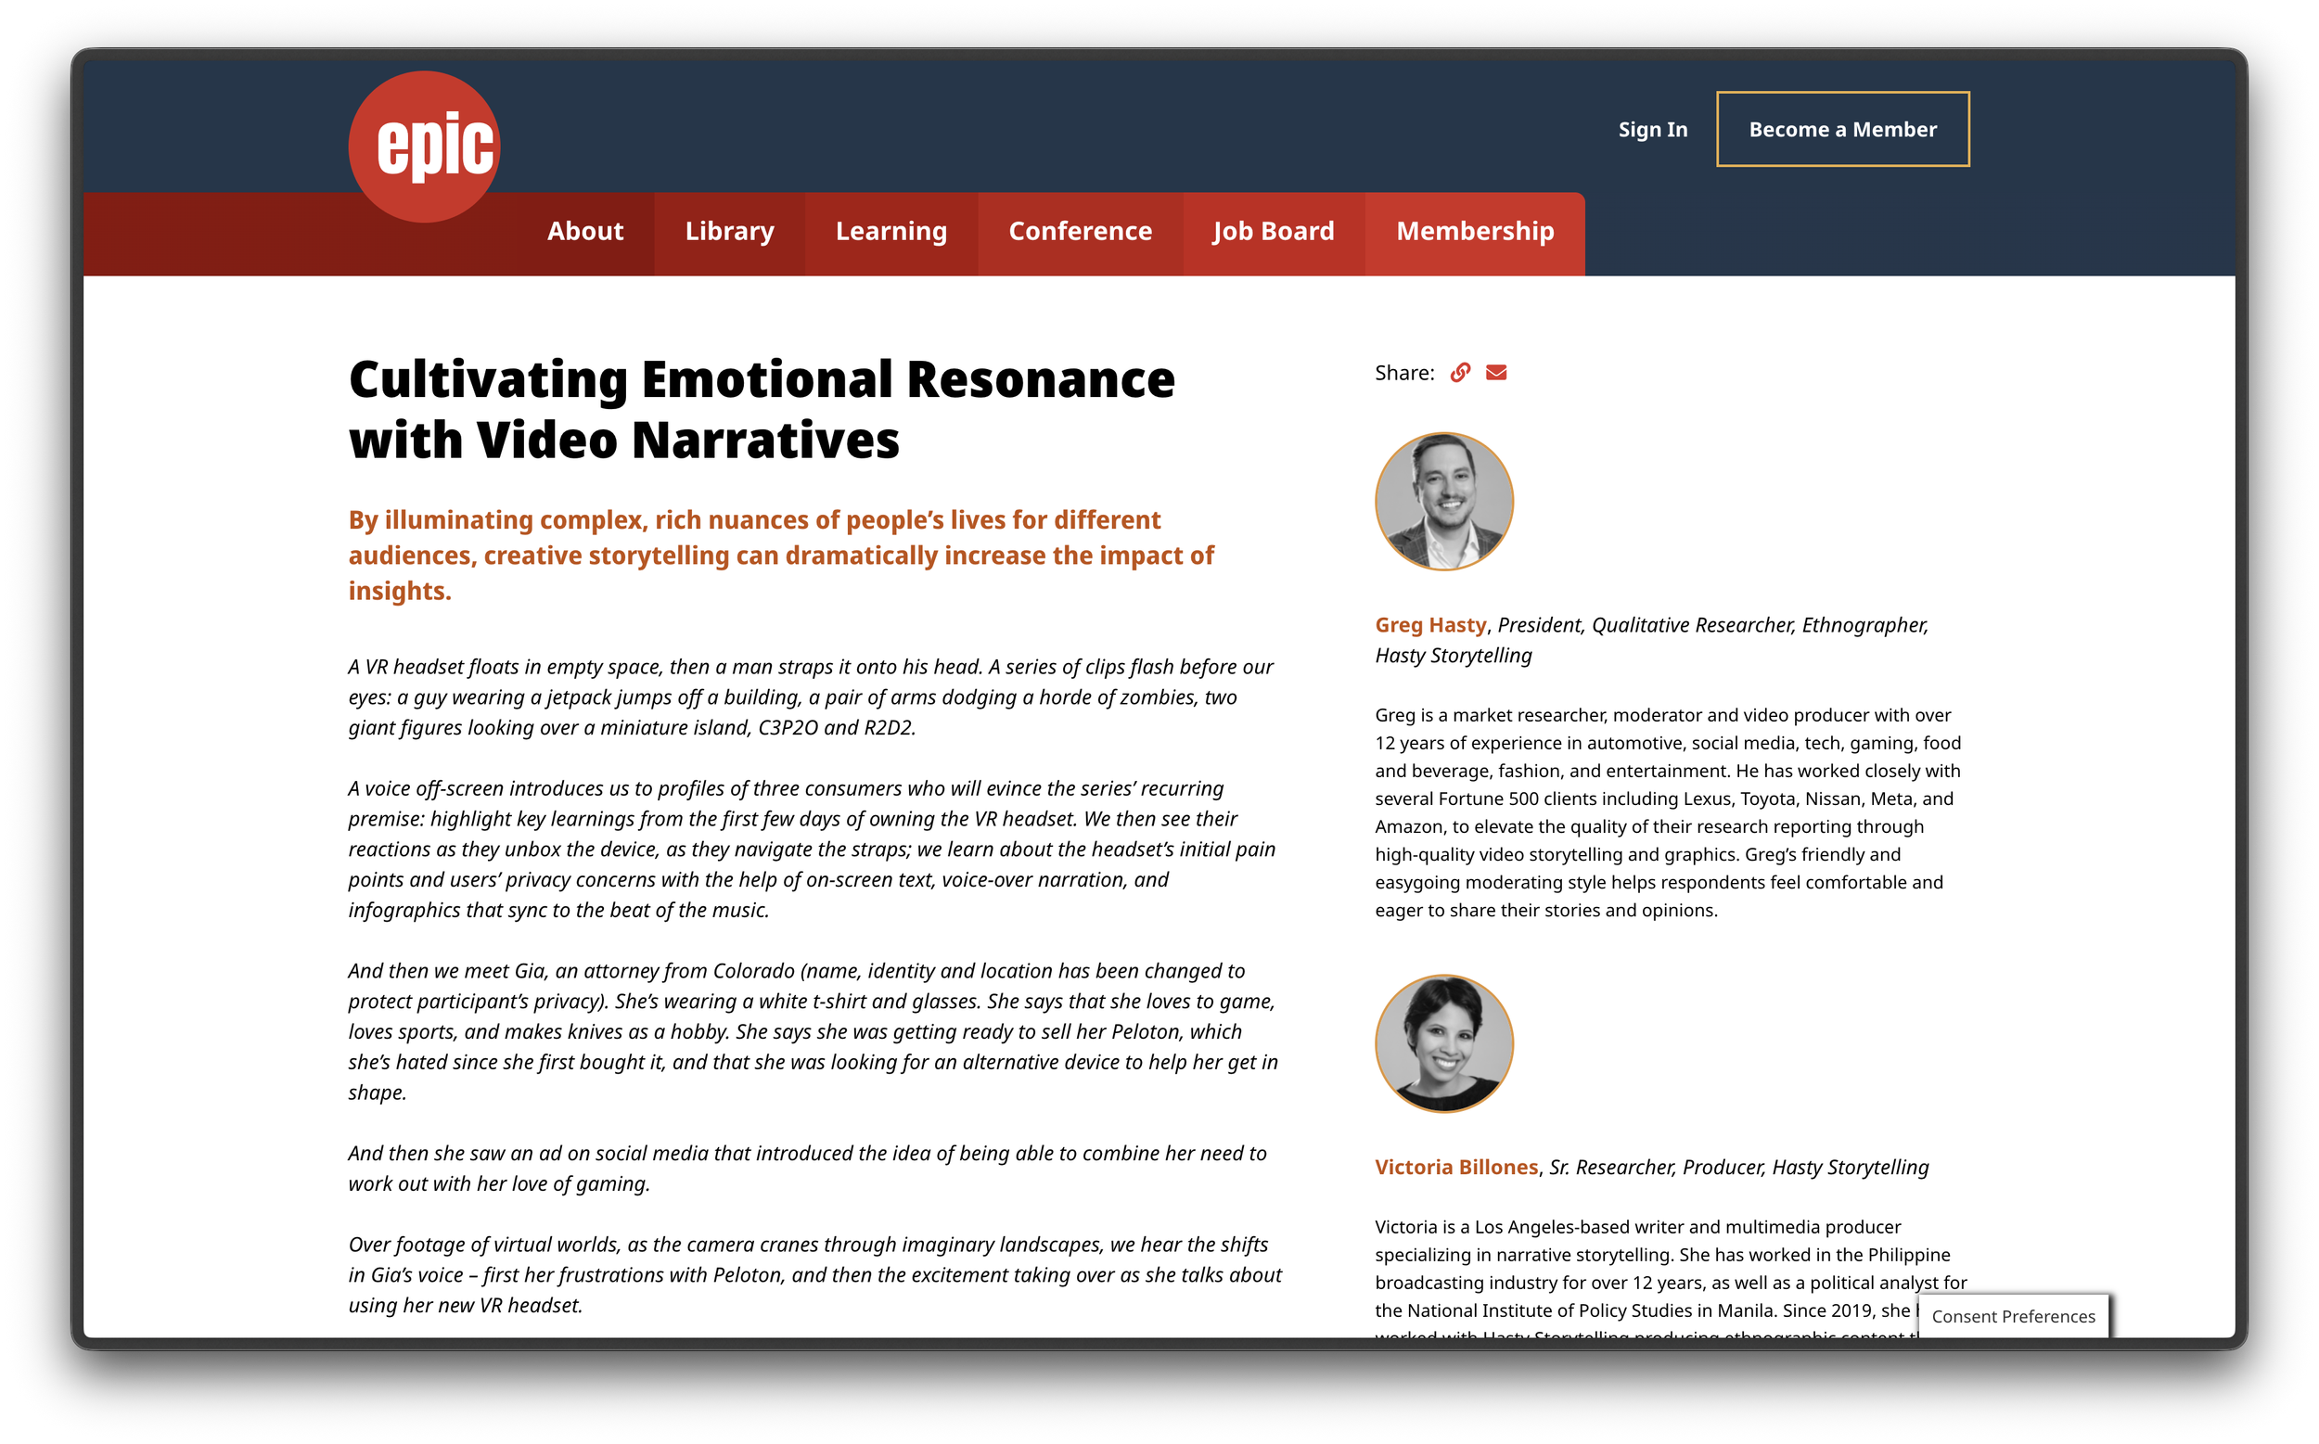Select the Membership menu item
This screenshot has height=1444, width=2319.
click(x=1474, y=231)
